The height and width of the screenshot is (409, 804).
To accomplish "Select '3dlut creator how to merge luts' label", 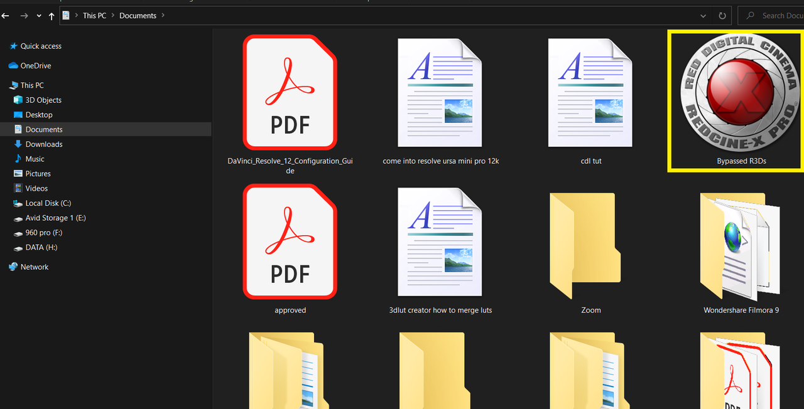I will (x=440, y=311).
